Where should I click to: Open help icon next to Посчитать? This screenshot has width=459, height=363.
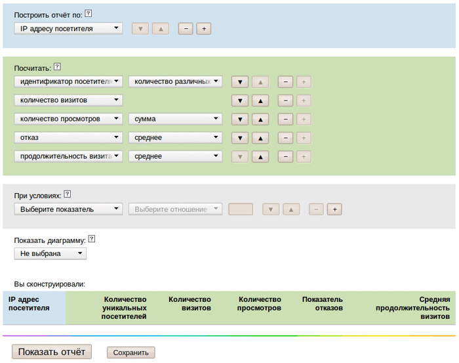[58, 67]
